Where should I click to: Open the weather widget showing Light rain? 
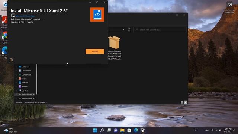11,130
